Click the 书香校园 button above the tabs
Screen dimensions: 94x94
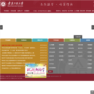coord(78,37)
